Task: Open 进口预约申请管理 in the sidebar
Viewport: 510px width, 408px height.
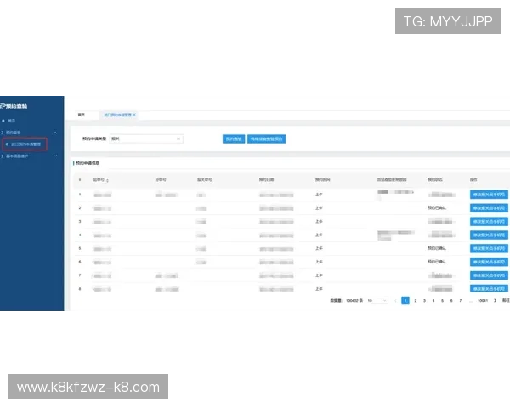Action: point(26,144)
